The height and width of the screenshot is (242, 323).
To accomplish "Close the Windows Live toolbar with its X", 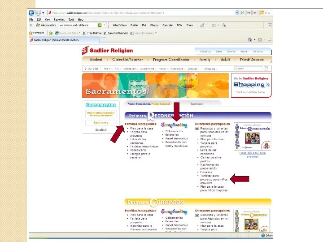I will [x=31, y=25].
